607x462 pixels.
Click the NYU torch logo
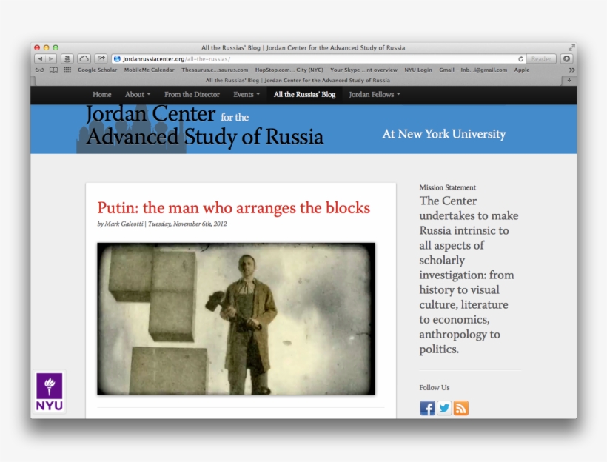coord(50,392)
